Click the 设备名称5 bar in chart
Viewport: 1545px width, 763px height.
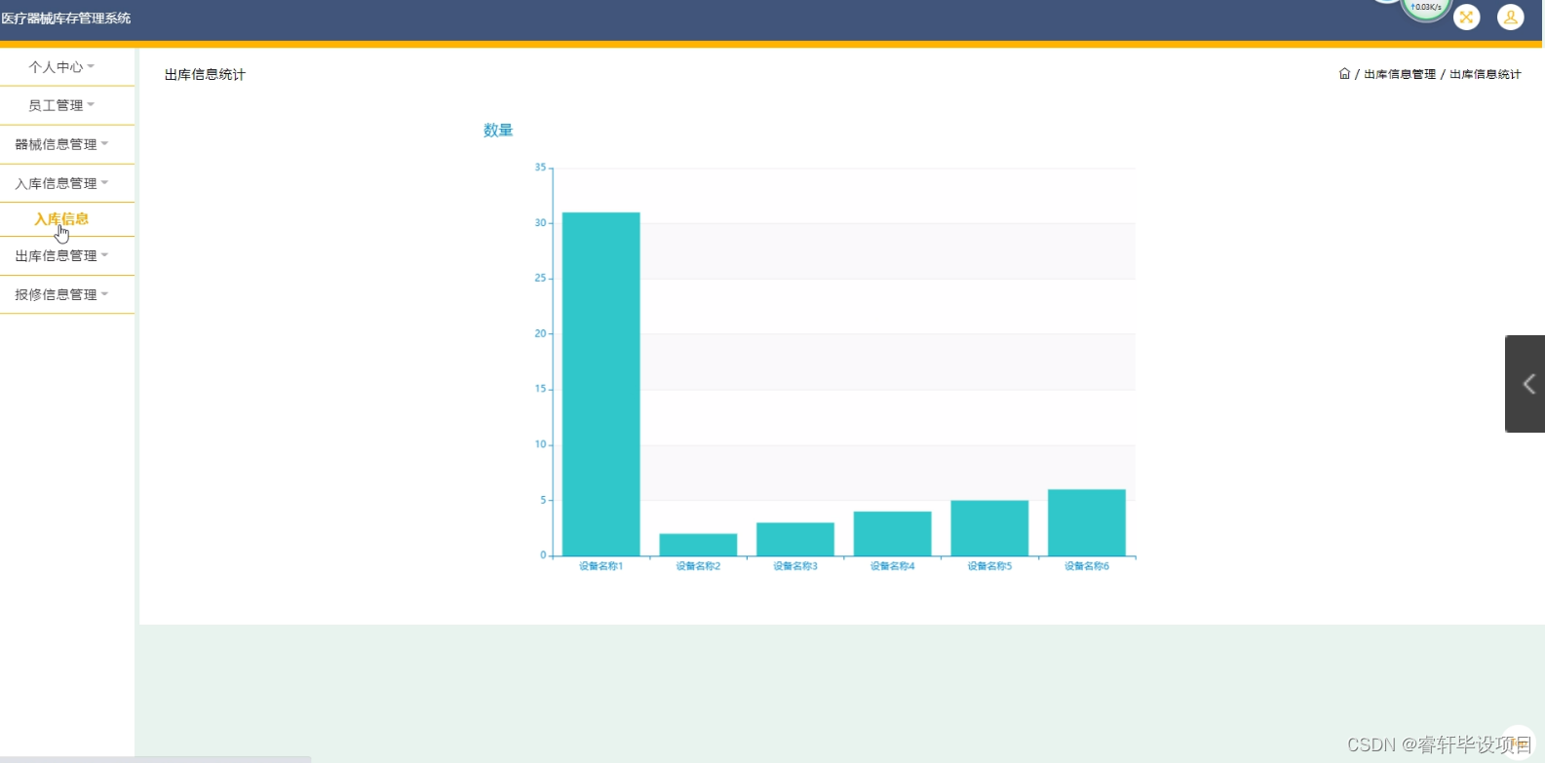pos(989,528)
